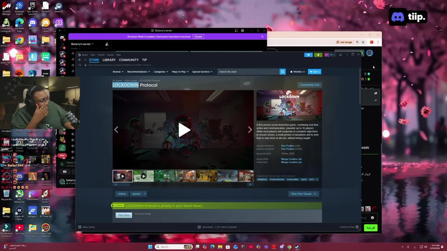Play the LOCKDOWN Protocol trailer video
The image size is (447, 251).
pyautogui.click(x=184, y=130)
